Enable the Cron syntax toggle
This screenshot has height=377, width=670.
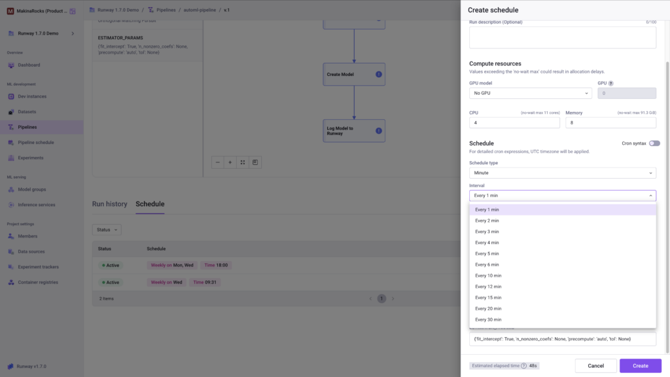[x=654, y=143]
